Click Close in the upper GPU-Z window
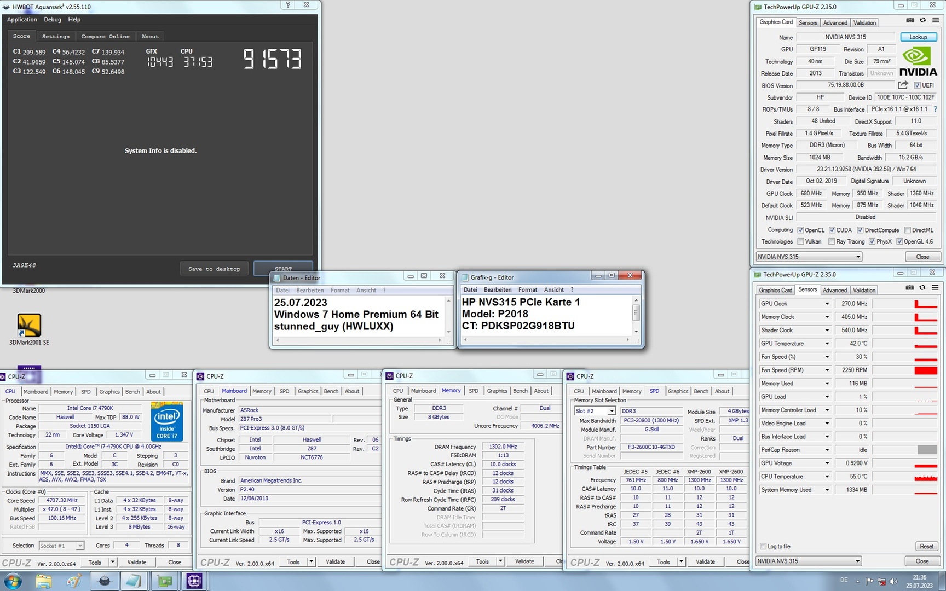 (x=922, y=257)
